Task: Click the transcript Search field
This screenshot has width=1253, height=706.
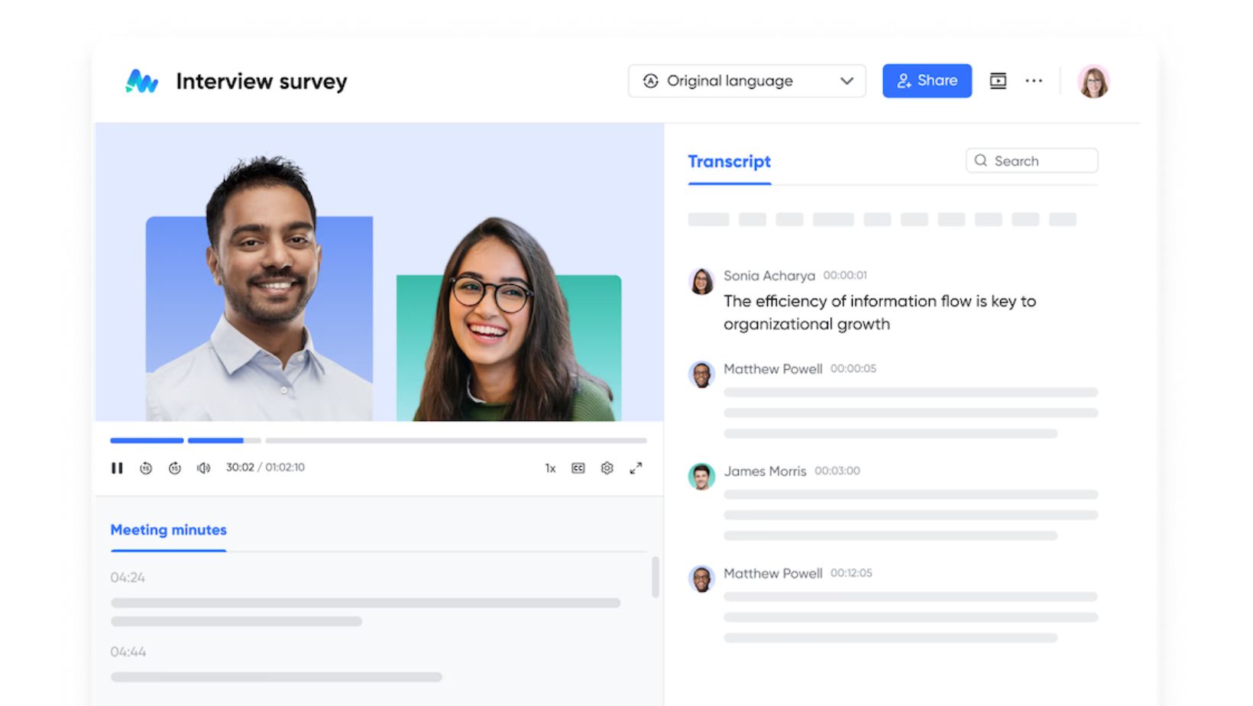Action: pos(1031,161)
